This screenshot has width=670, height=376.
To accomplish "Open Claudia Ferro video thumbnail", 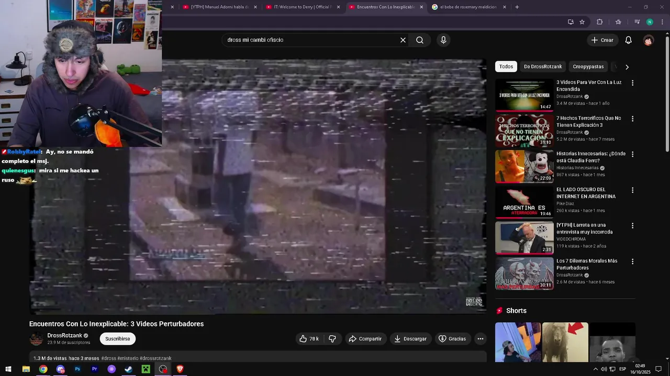I will (524, 167).
